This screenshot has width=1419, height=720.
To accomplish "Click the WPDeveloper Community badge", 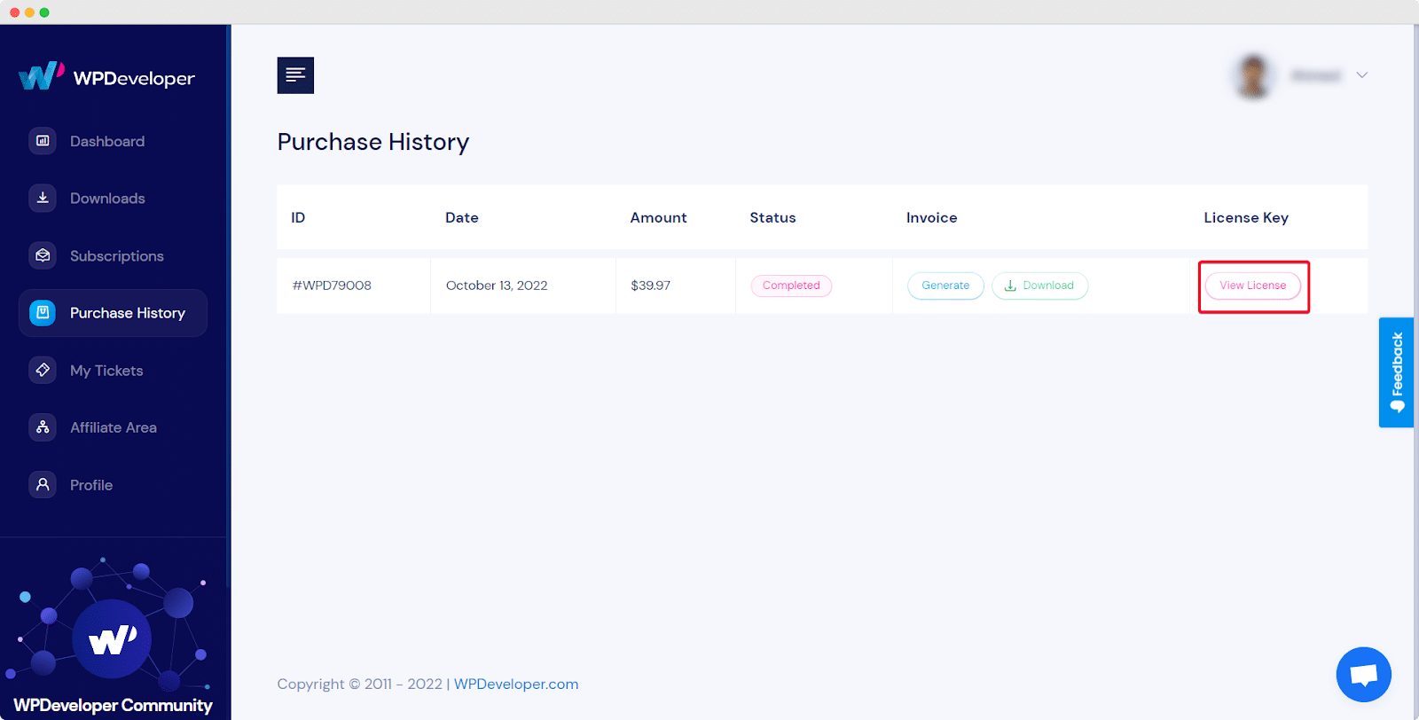I will tap(113, 638).
